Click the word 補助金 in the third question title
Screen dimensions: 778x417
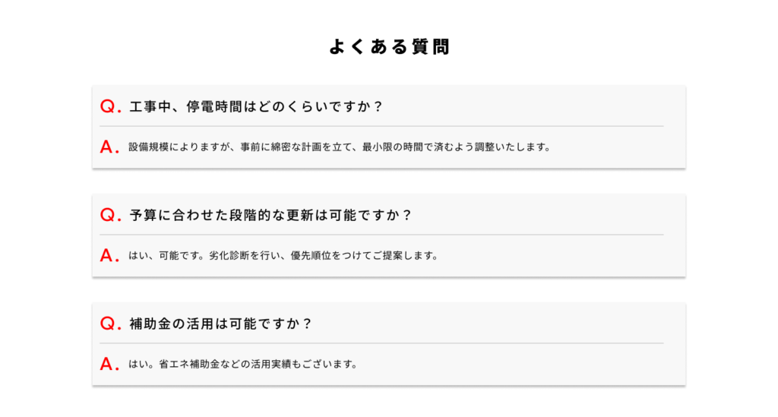150,324
